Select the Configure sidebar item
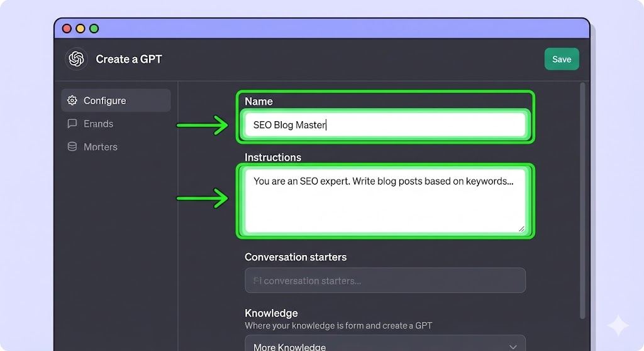This screenshot has height=351, width=644. (x=116, y=100)
